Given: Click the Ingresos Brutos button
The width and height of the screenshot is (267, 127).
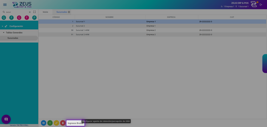Looking at the screenshot, I should 75,123.
